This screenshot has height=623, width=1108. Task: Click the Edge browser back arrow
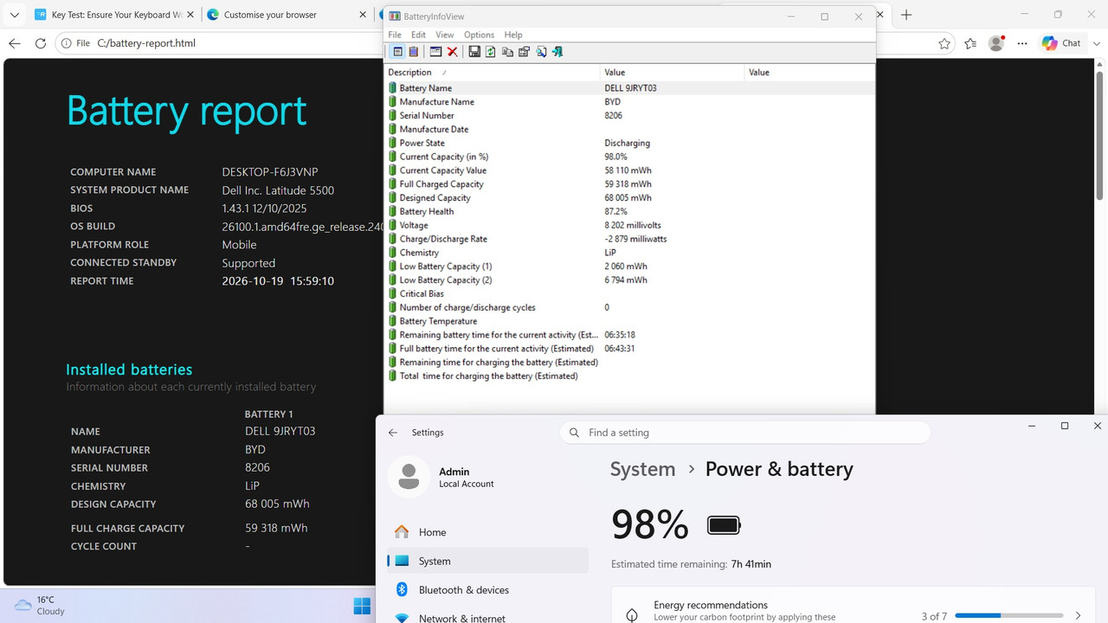click(15, 43)
